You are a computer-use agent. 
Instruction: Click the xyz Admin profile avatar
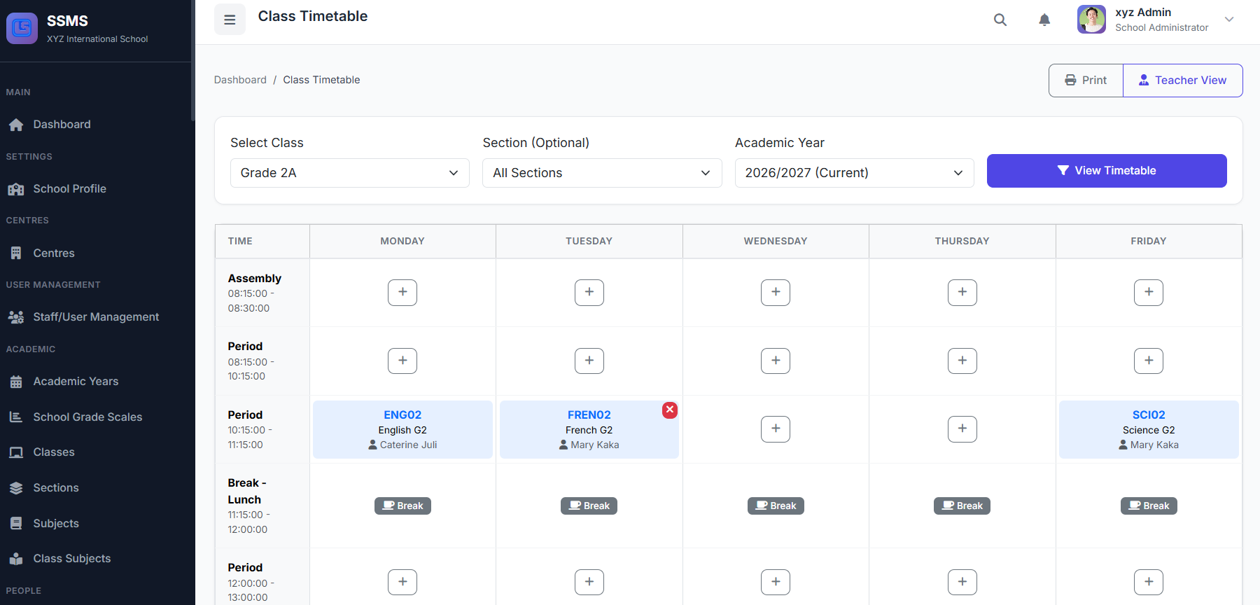pyautogui.click(x=1091, y=20)
